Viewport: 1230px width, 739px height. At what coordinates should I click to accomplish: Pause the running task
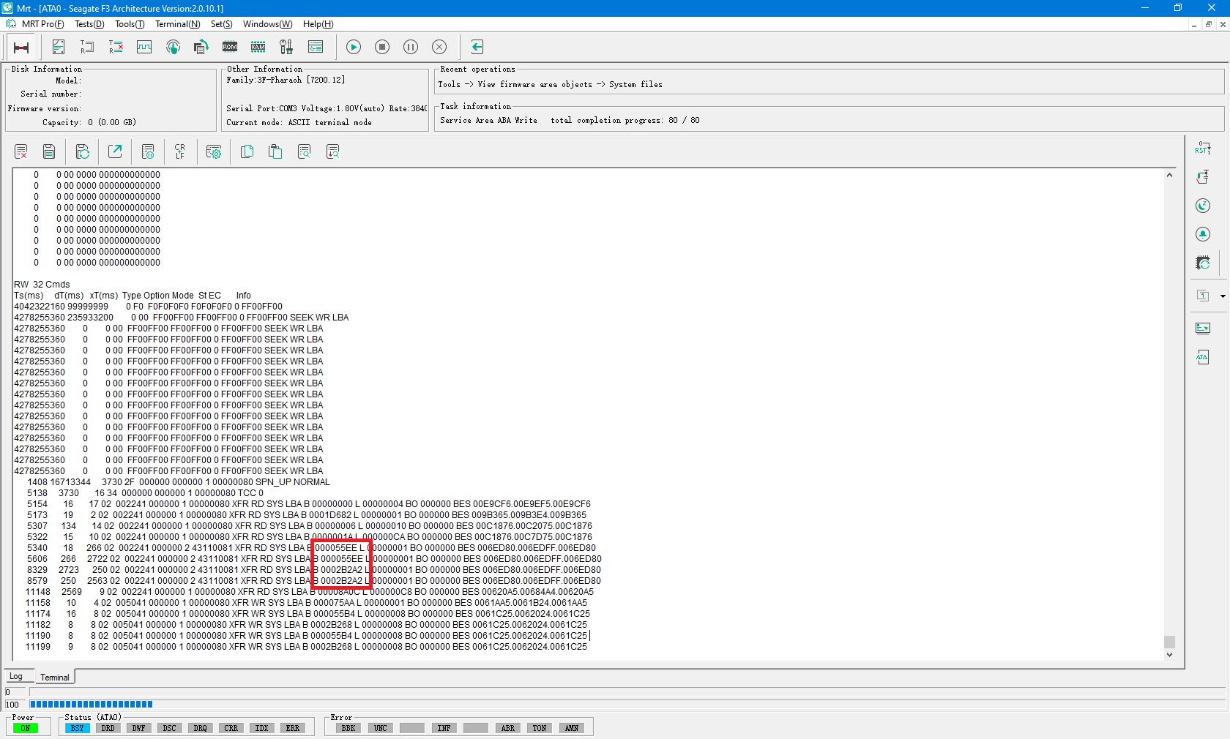coord(411,47)
